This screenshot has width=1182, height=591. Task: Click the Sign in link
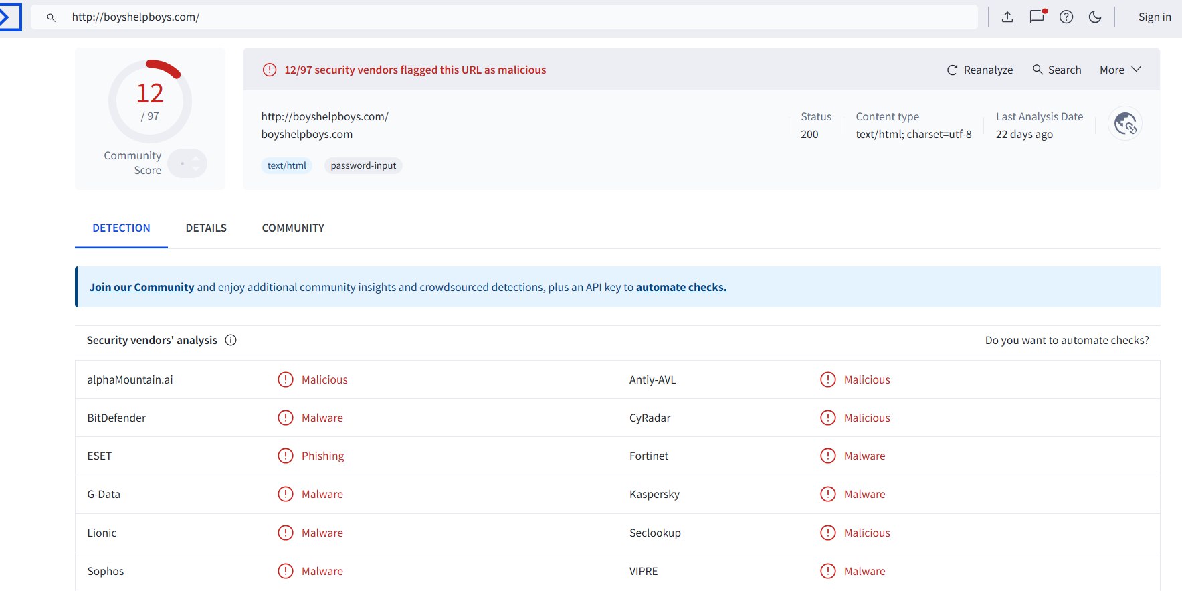1155,17
